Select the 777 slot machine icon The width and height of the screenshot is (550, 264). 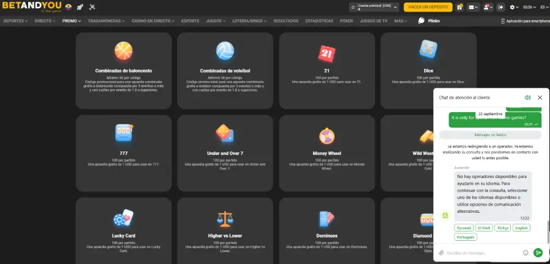click(x=124, y=133)
